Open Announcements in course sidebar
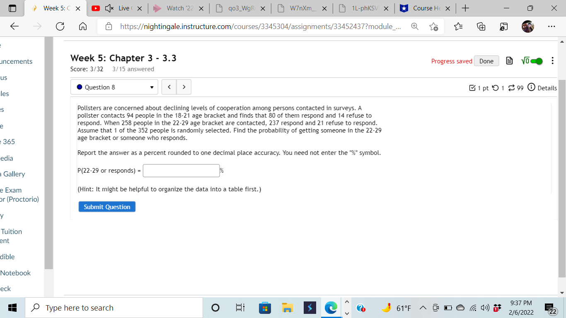This screenshot has height=318, width=566. coord(16,61)
